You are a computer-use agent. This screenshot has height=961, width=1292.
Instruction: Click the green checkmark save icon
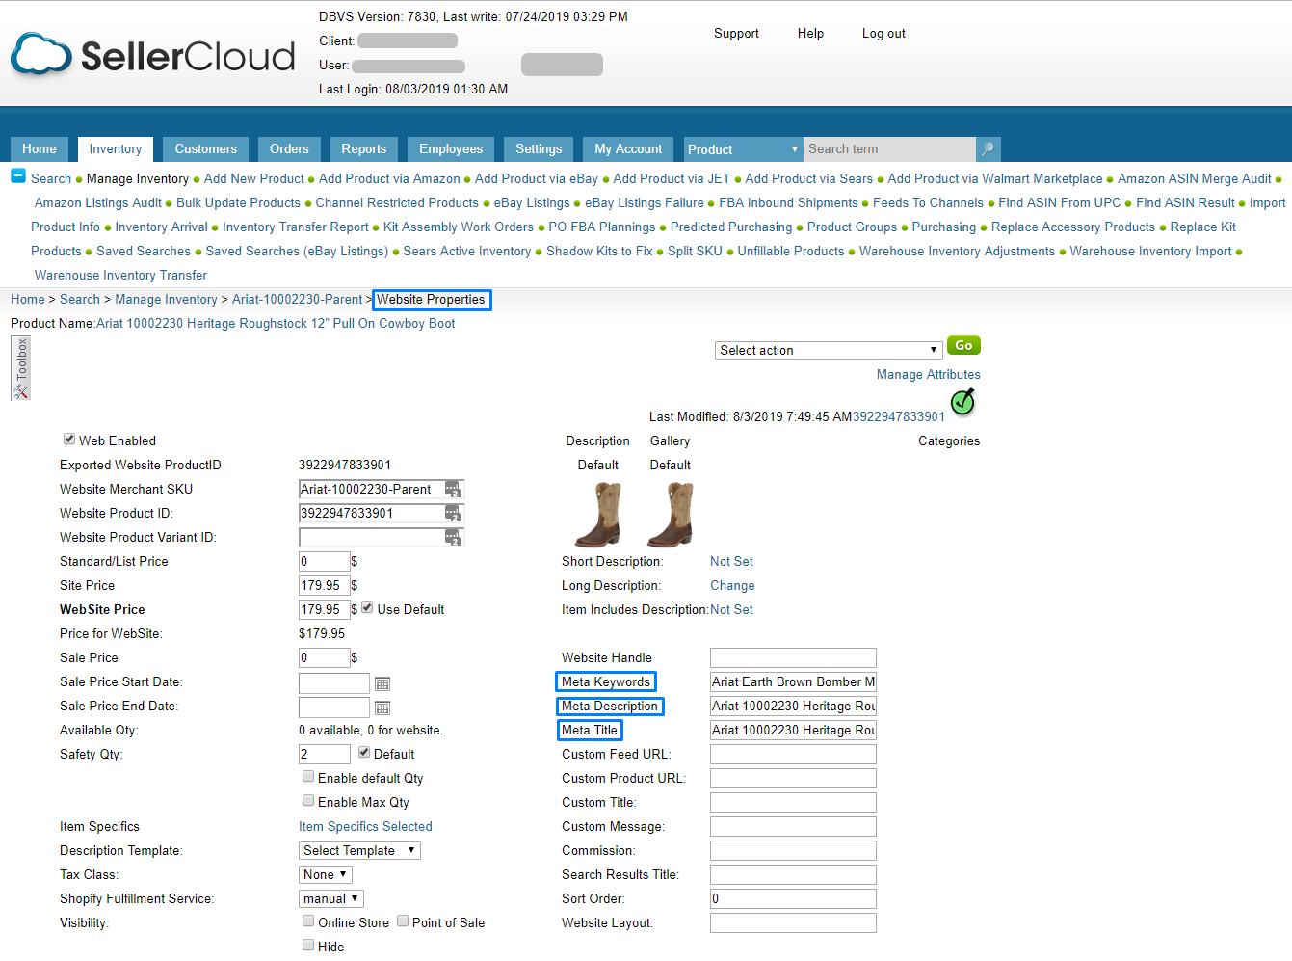pyautogui.click(x=962, y=401)
